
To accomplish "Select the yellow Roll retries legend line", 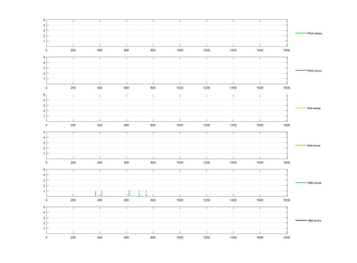I will point(301,108).
